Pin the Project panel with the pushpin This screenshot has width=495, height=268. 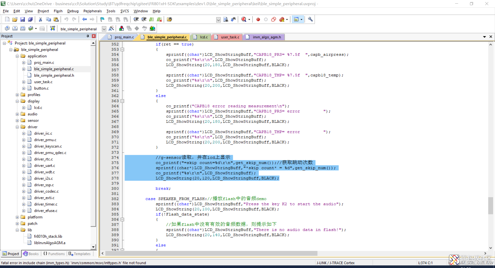(88, 36)
